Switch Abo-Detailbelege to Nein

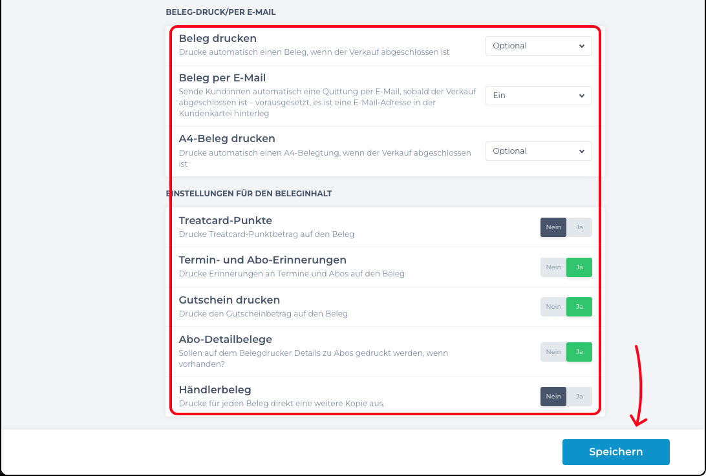coord(553,352)
